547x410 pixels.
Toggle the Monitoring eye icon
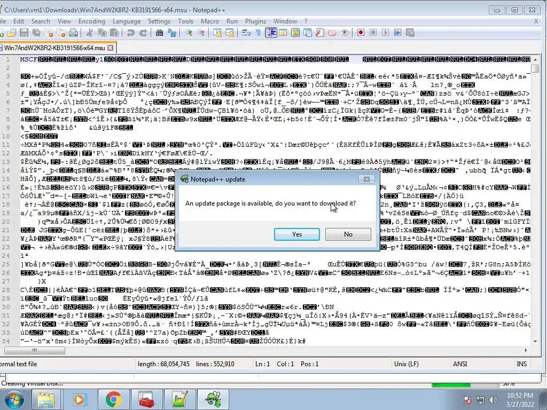point(345,33)
